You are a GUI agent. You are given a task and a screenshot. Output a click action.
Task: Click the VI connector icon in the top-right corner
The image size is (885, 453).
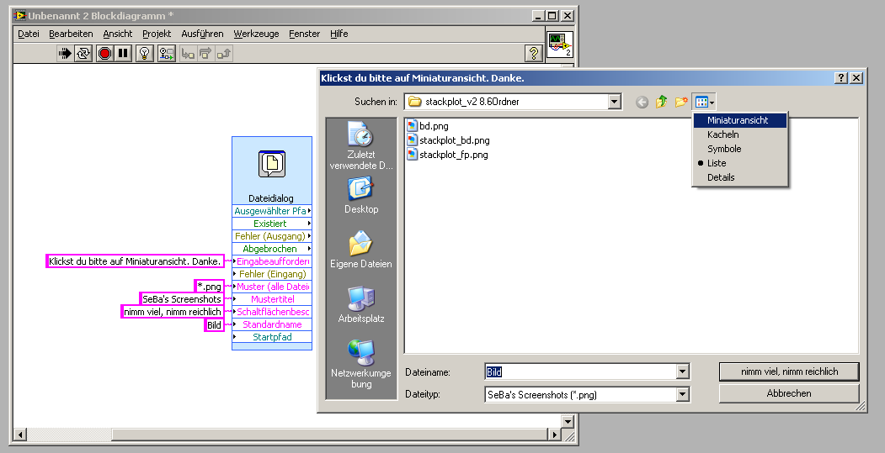[560, 45]
